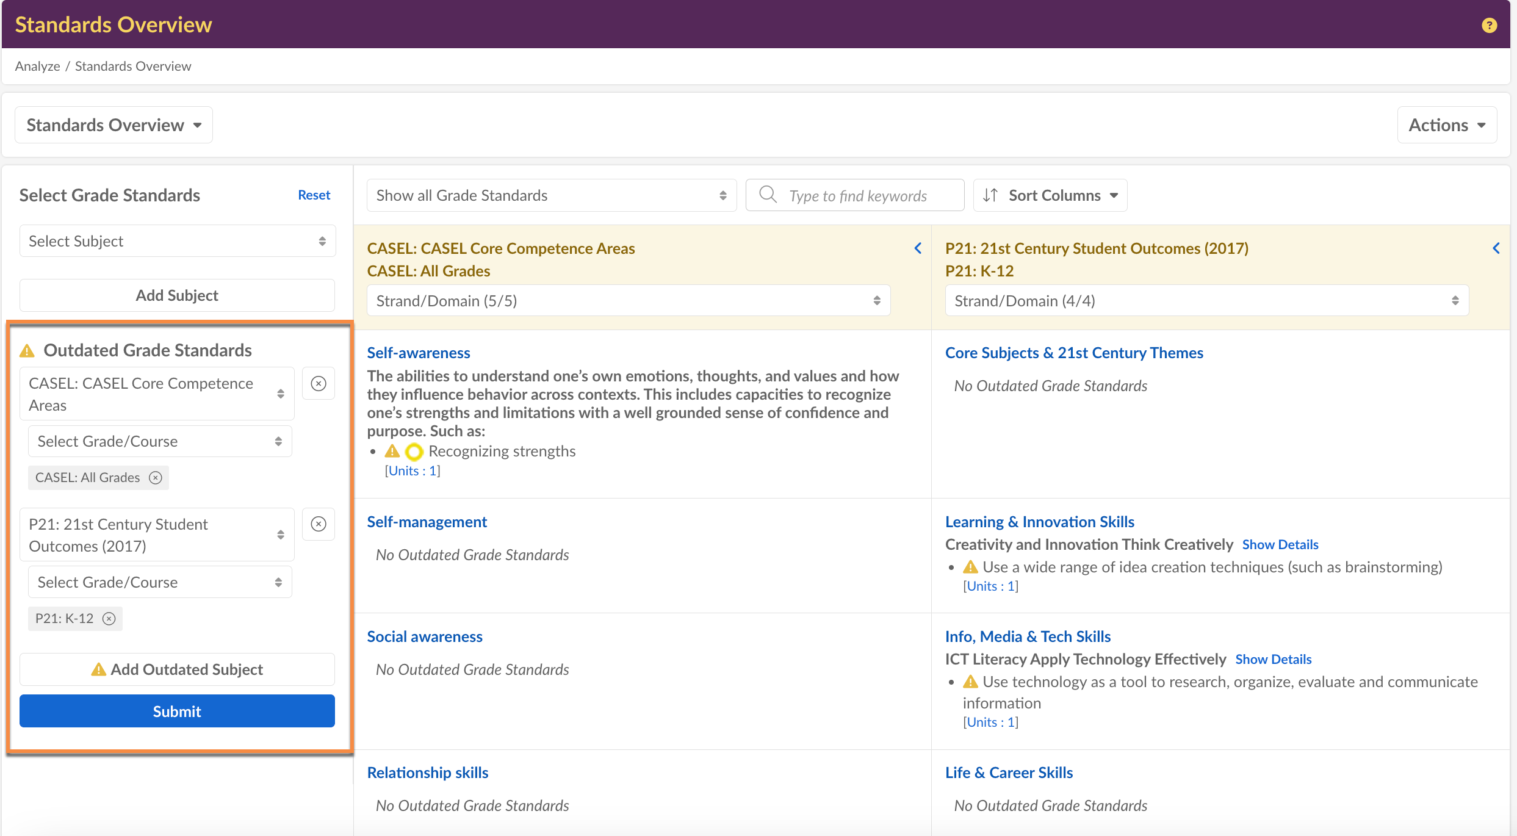The width and height of the screenshot is (1517, 836).
Task: Open the Standards Overview view menu
Action: pyautogui.click(x=114, y=125)
